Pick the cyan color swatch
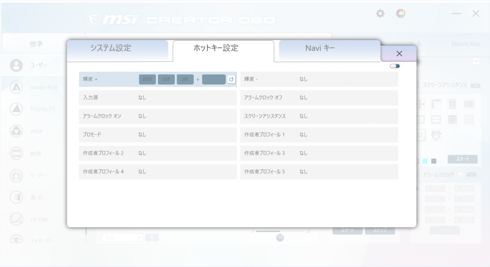Viewport: 490px width, 267px height. pyautogui.click(x=425, y=161)
